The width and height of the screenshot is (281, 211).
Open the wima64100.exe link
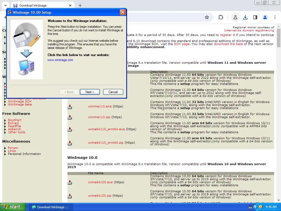[100, 182]
